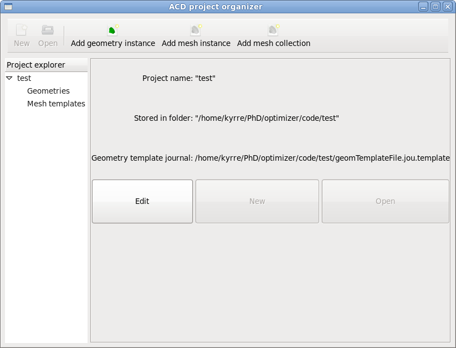The width and height of the screenshot is (456, 348).
Task: Click the stored folder path text
Action: click(x=267, y=118)
